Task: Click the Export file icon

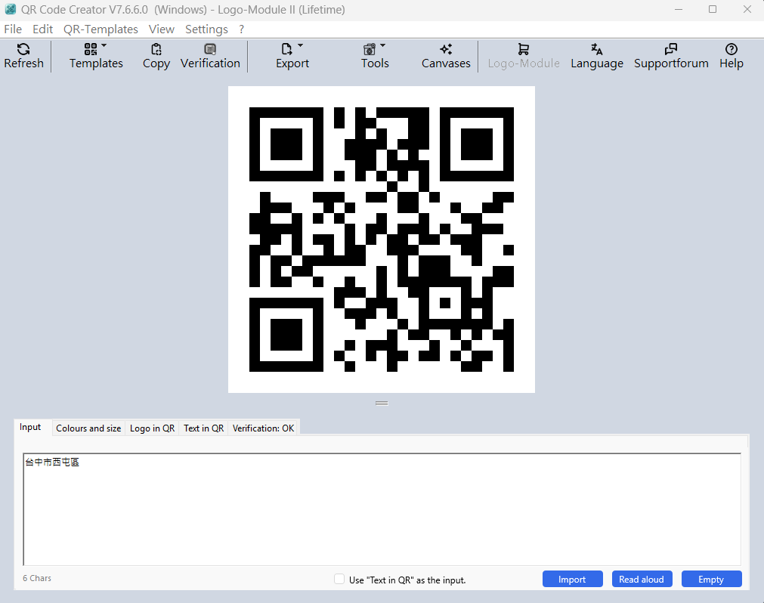Action: click(x=286, y=49)
